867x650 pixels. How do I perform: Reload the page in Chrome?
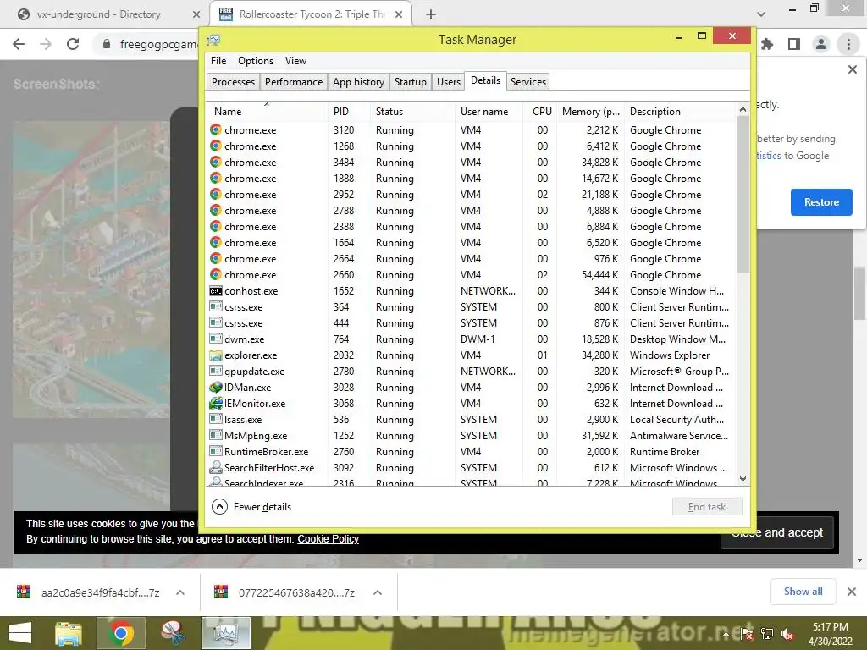tap(73, 44)
